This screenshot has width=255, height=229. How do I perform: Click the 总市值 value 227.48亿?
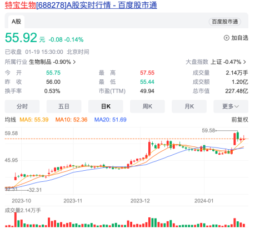tap(237, 91)
